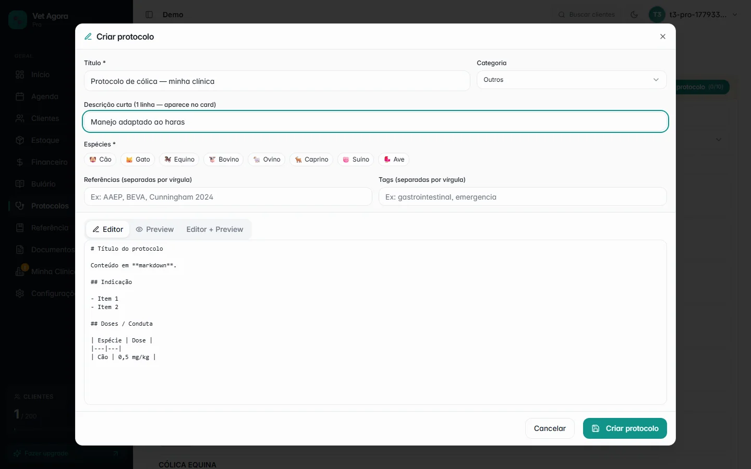Viewport: 751px width, 469px height.
Task: Click the Referências input field
Action: tap(228, 197)
